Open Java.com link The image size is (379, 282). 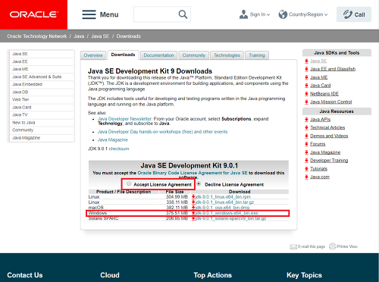320,177
